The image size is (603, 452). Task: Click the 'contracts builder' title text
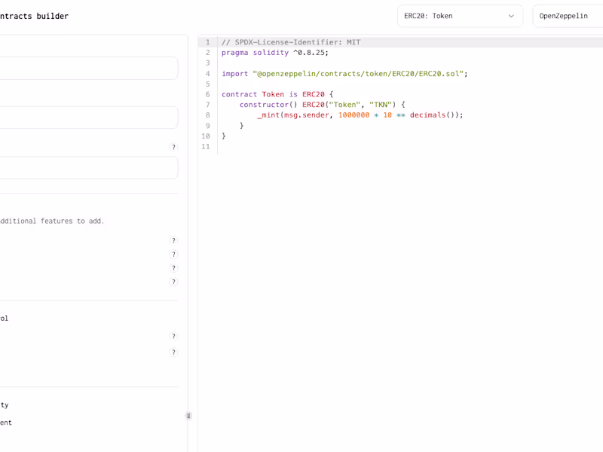click(x=34, y=16)
